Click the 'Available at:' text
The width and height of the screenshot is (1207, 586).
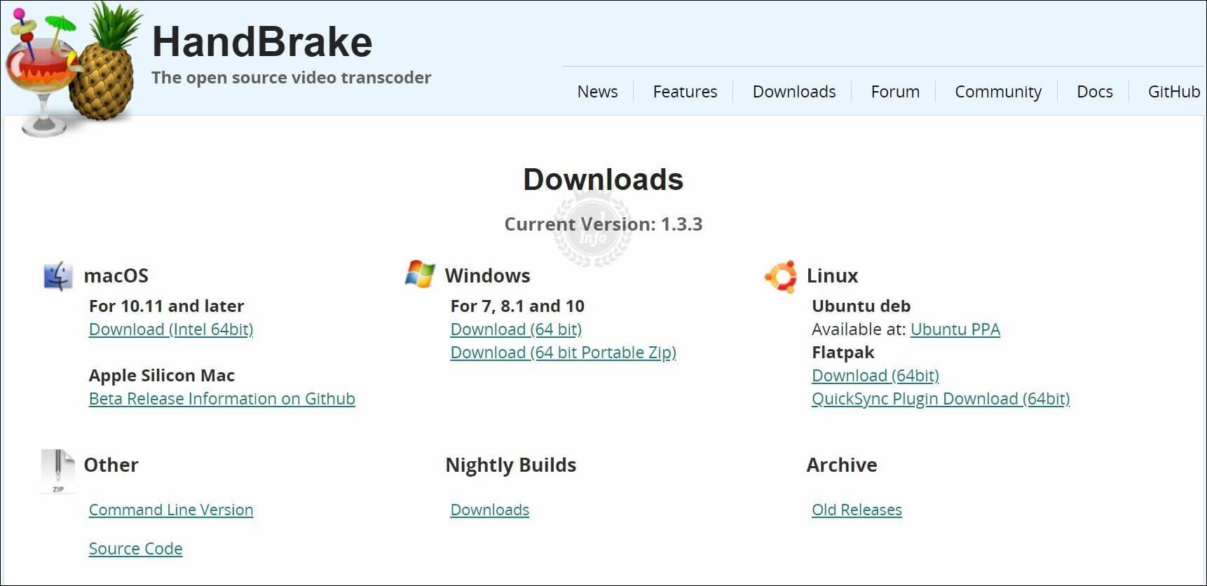pos(859,329)
